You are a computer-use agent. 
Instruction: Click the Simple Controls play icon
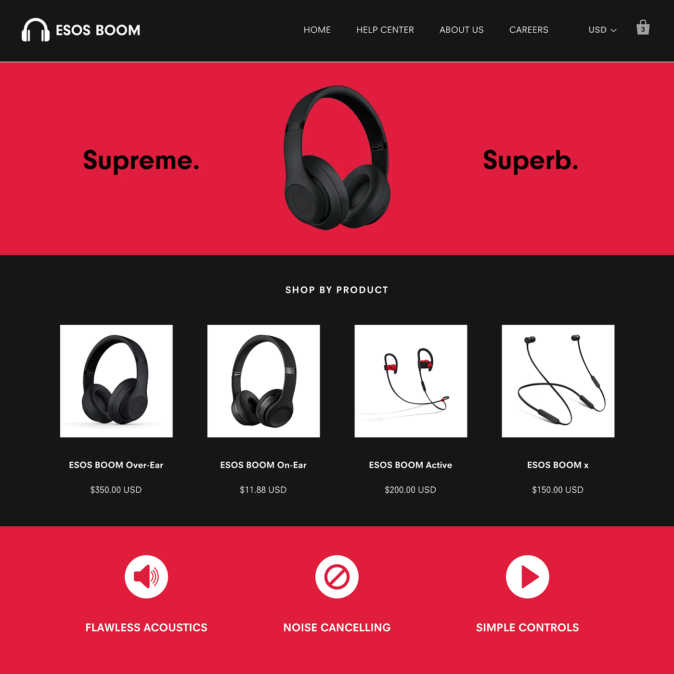point(528,577)
